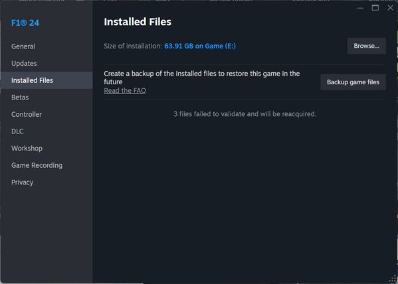This screenshot has height=284, width=398.
Task: Click the F1® 24 game title
Action: [25, 23]
